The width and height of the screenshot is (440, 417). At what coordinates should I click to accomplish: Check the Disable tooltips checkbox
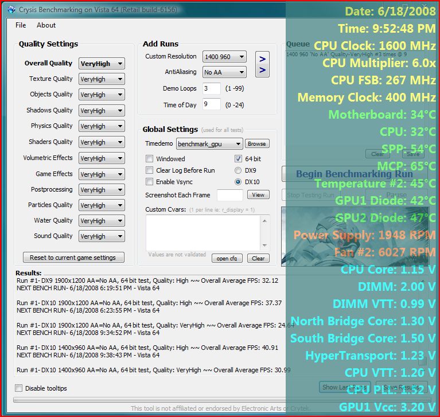(18, 388)
